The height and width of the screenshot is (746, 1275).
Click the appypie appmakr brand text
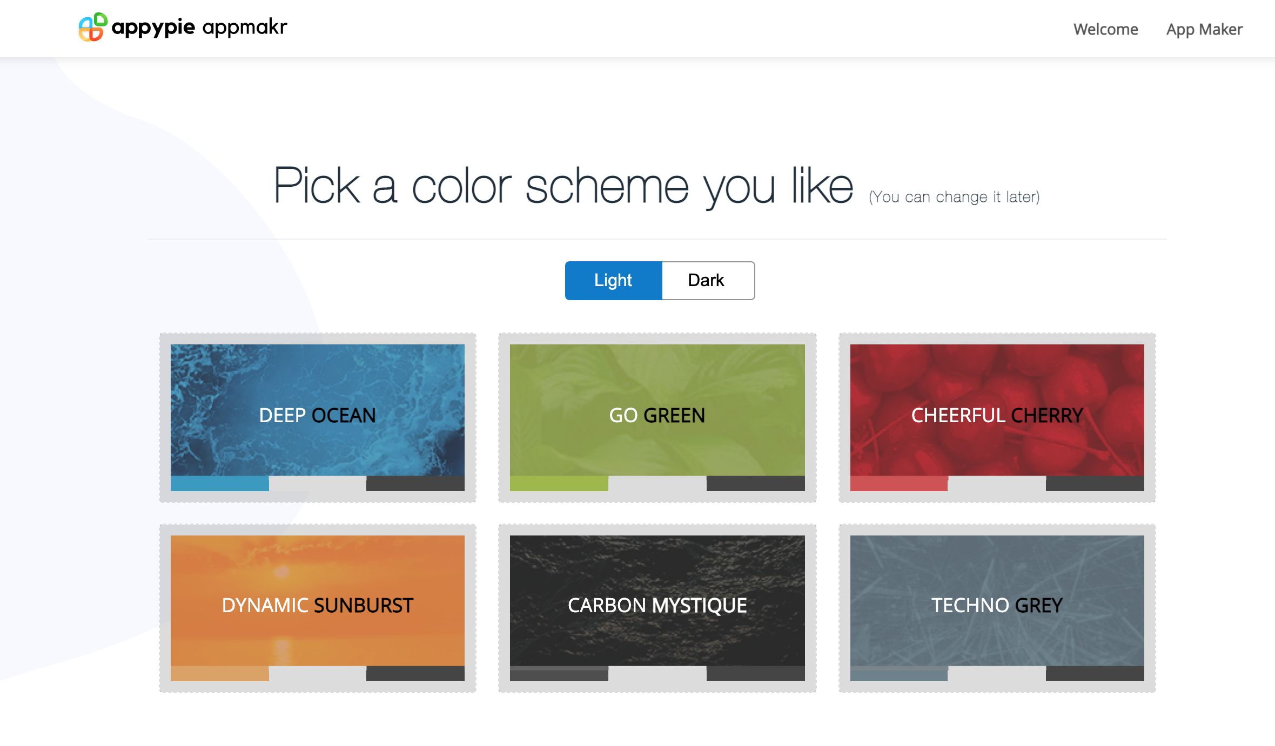point(199,27)
